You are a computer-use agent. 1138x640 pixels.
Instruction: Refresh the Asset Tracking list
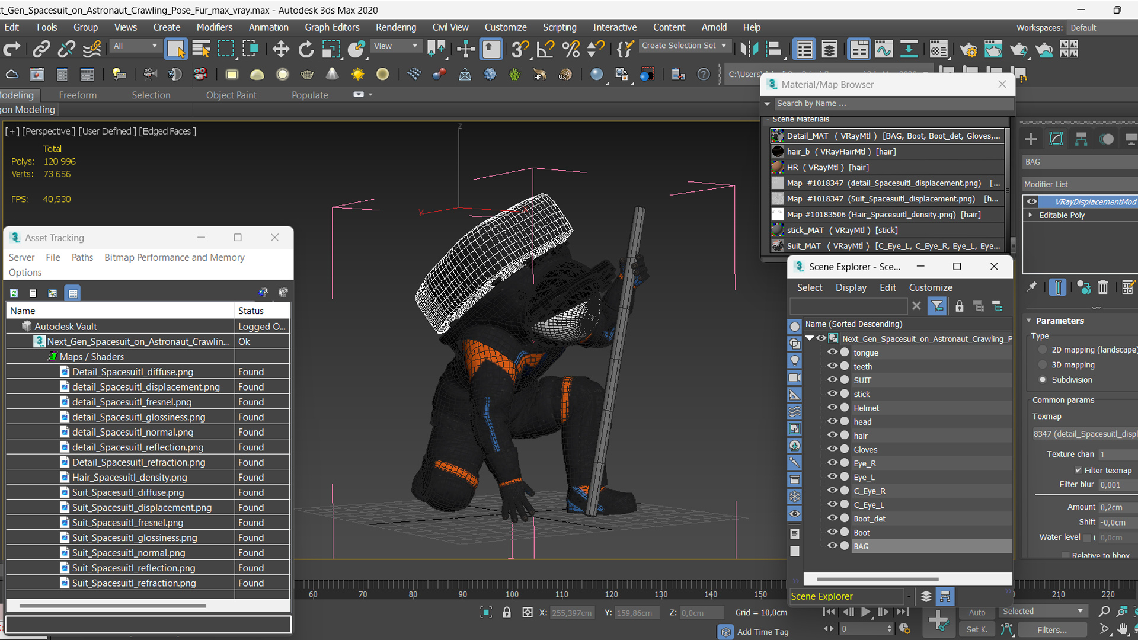(x=14, y=293)
